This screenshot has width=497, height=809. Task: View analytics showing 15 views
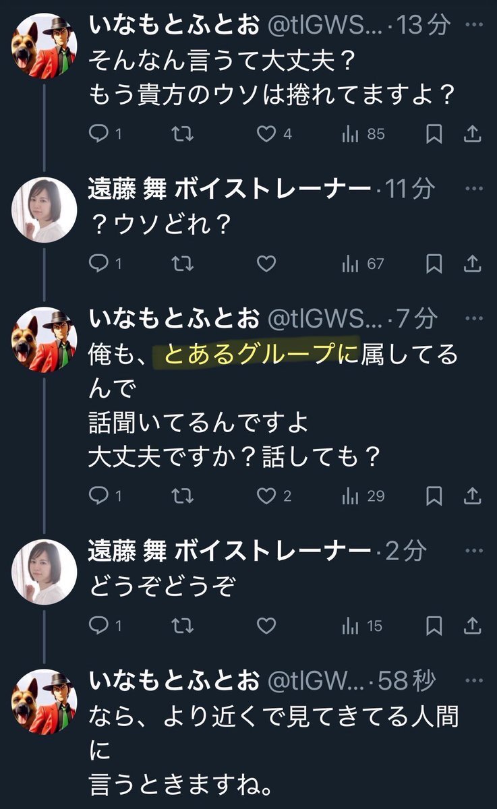[x=362, y=626]
